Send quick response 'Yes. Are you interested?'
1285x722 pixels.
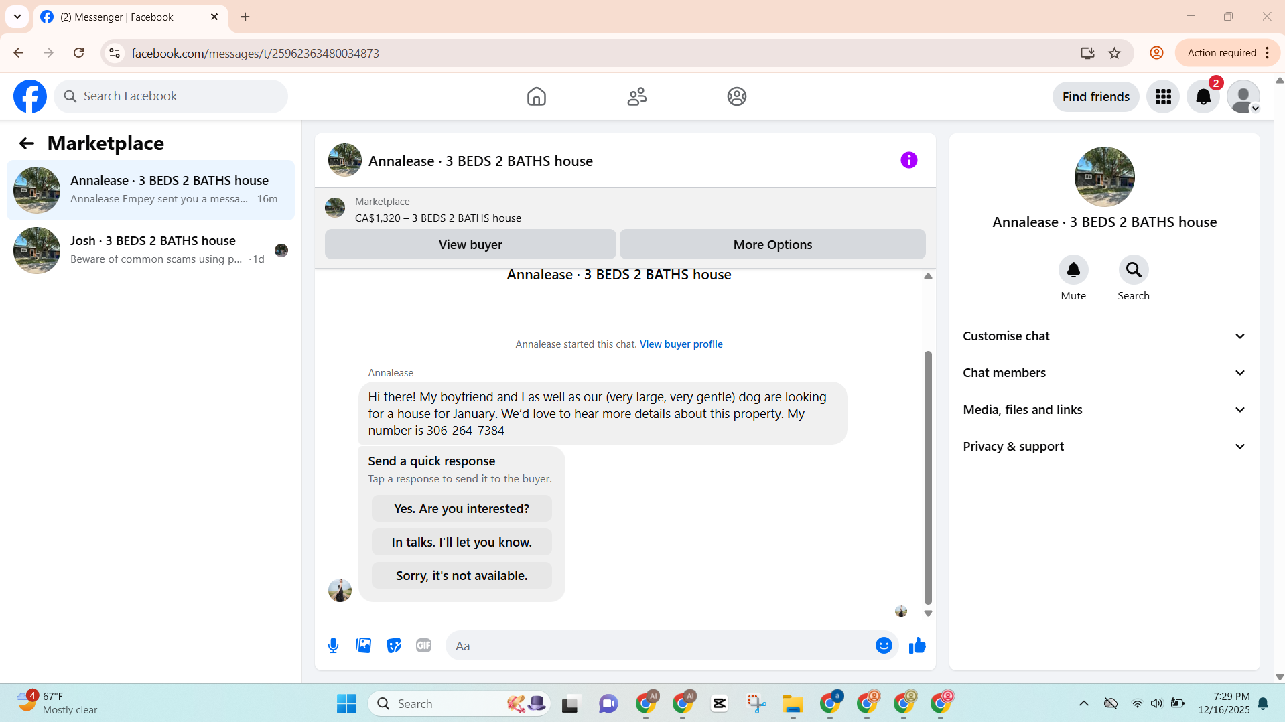pos(462,509)
